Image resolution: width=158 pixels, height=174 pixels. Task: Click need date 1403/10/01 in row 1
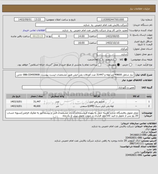(16, 101)
